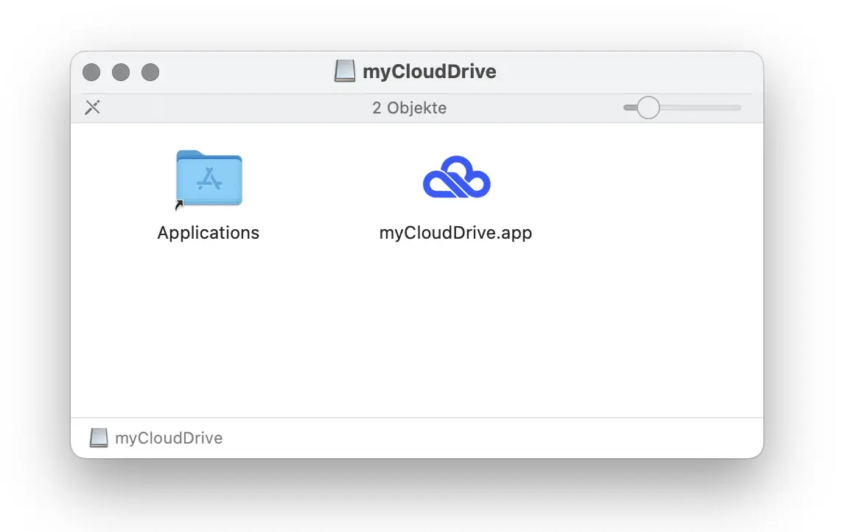Click the "myCloudDrive.app" file name
Screen dimensions: 843x532
(455, 233)
